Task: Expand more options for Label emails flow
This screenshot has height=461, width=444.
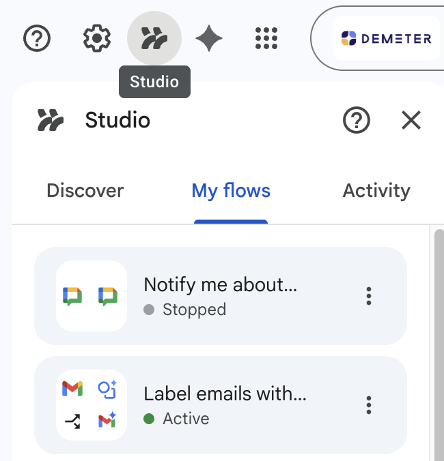Action: click(369, 405)
